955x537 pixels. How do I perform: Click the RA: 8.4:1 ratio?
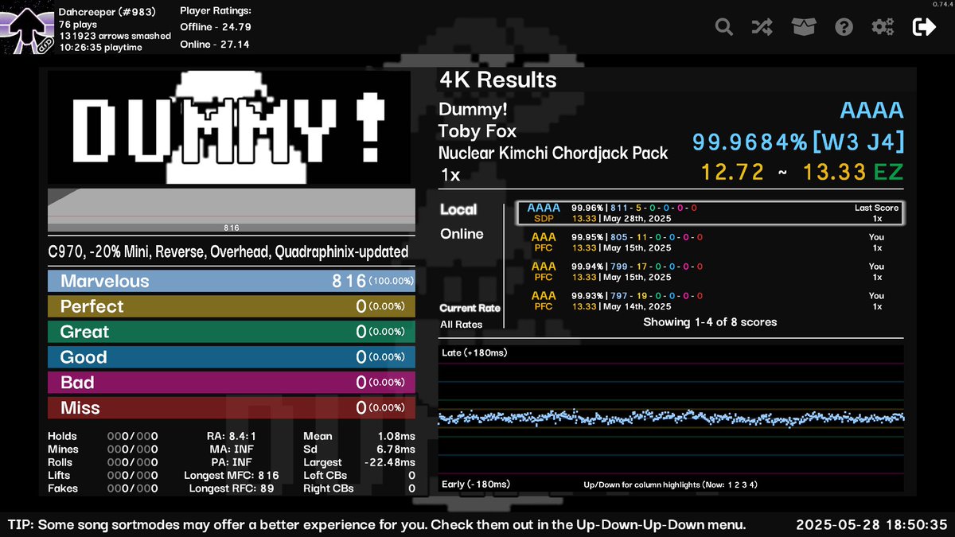pyautogui.click(x=231, y=437)
